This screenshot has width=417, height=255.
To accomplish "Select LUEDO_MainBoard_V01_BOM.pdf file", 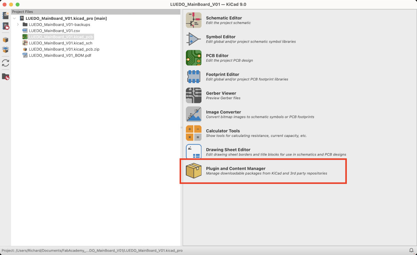I will point(60,55).
